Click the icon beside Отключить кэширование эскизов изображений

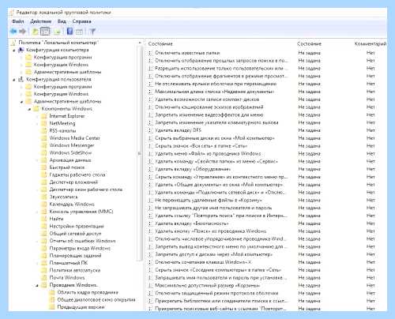pos(150,107)
